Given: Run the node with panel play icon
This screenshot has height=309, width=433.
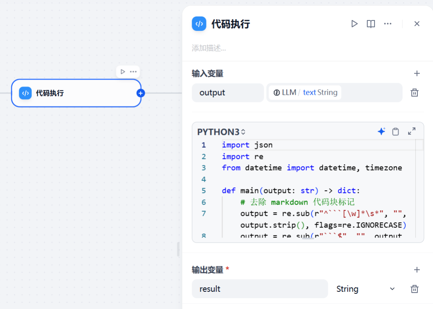Looking at the screenshot, I should (354, 24).
